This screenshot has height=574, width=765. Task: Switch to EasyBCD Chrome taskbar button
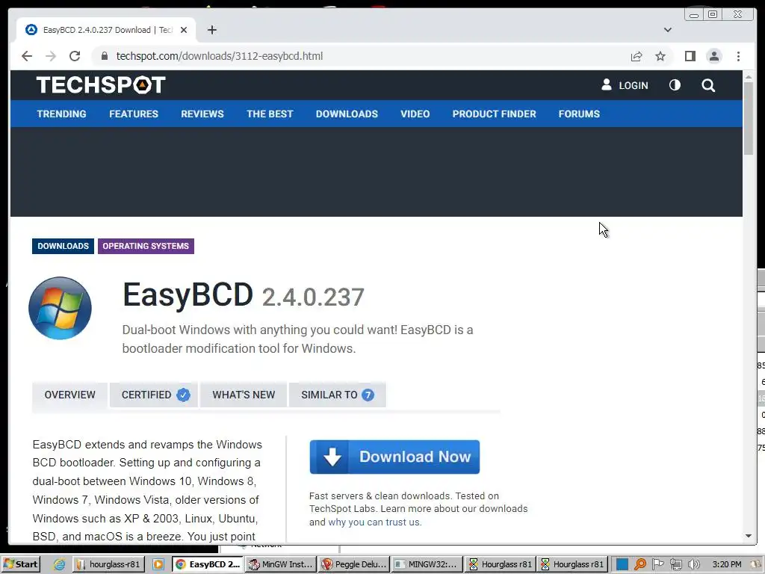[x=208, y=564]
